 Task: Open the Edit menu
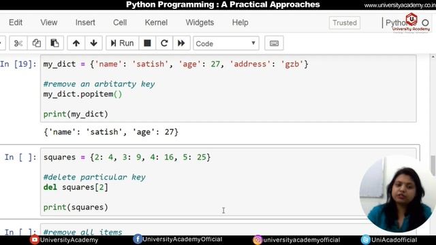15,22
